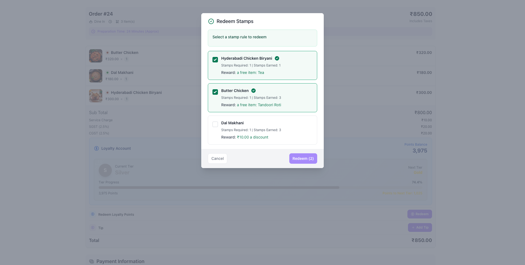Uncheck the Hyderabadi Chicken Biryani stamp rule

point(215,60)
